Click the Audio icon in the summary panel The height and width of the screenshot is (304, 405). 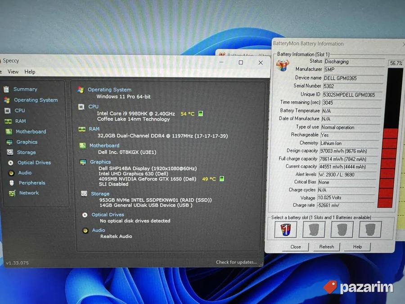(85, 230)
